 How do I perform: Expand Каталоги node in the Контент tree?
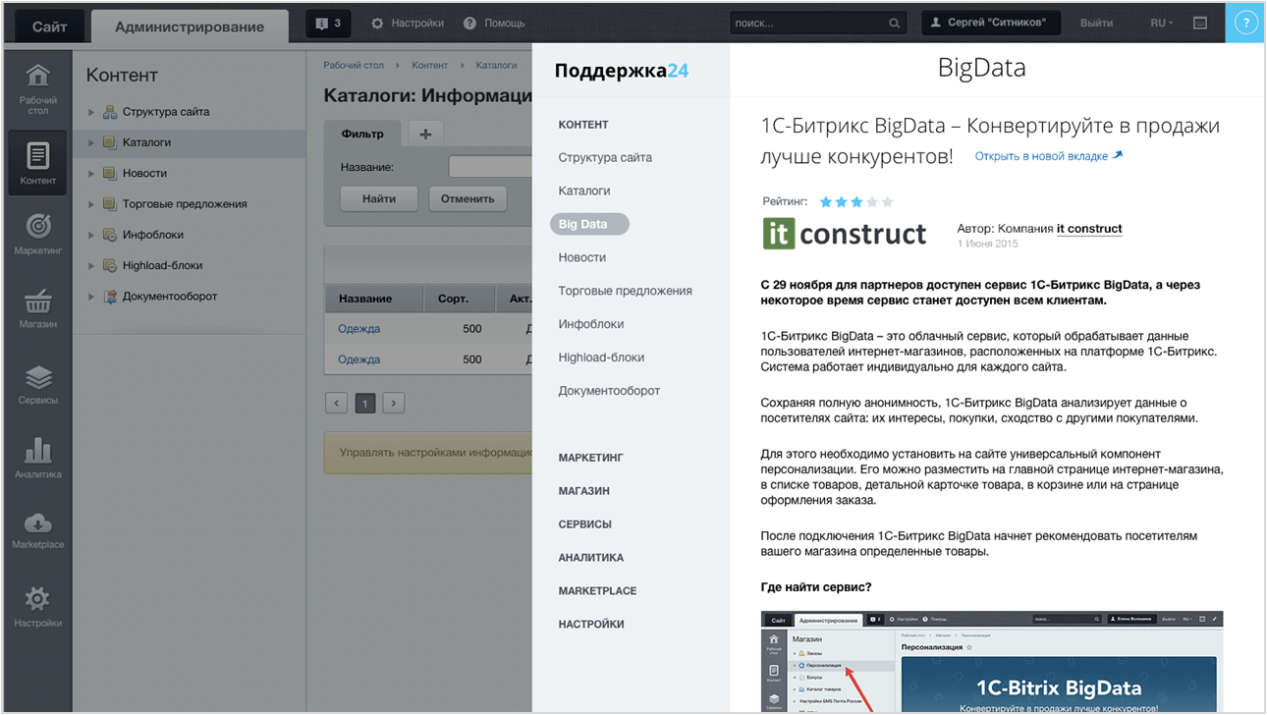click(x=91, y=142)
